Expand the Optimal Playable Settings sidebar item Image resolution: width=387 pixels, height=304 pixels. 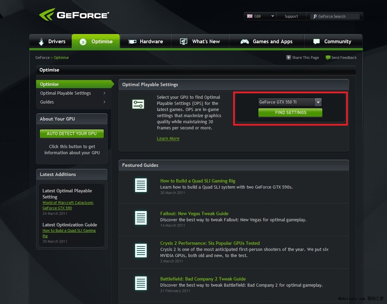[72, 93]
